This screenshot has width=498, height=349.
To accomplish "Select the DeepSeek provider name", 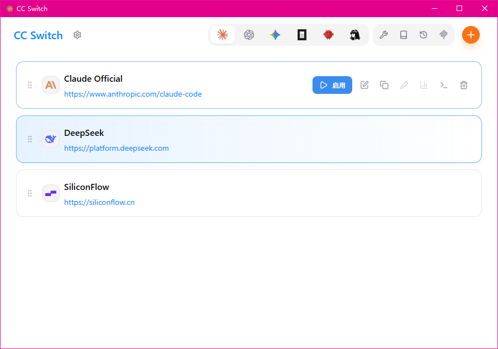I will [84, 133].
